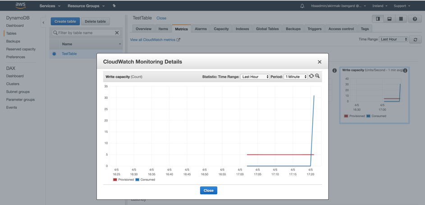Select the Metrics tab
Image resolution: width=425 pixels, height=205 pixels.
(181, 29)
